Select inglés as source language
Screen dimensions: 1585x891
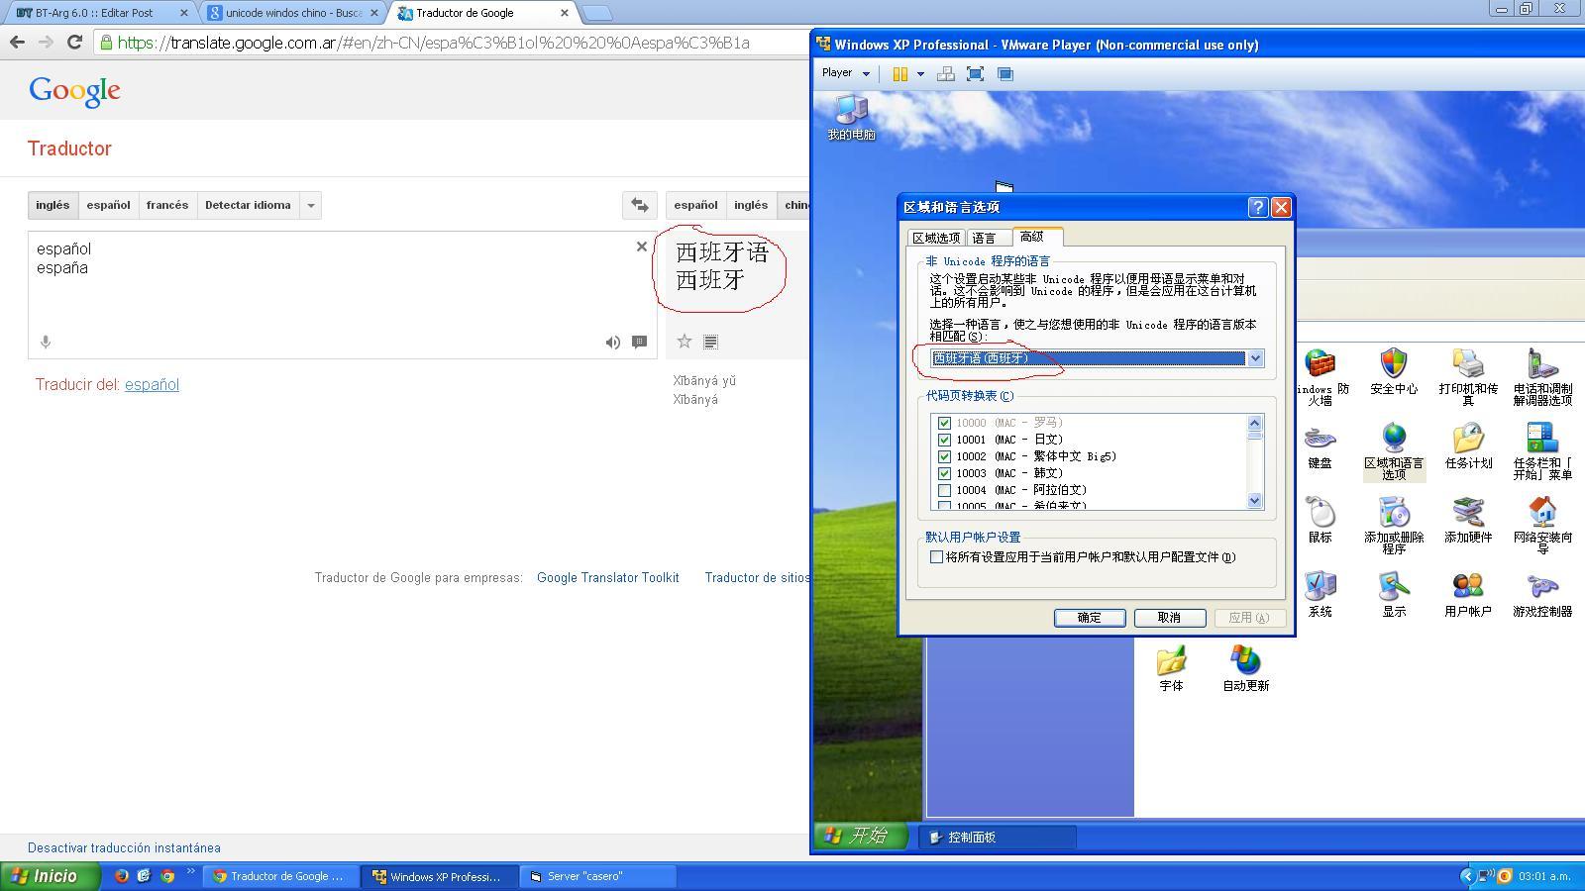point(53,205)
